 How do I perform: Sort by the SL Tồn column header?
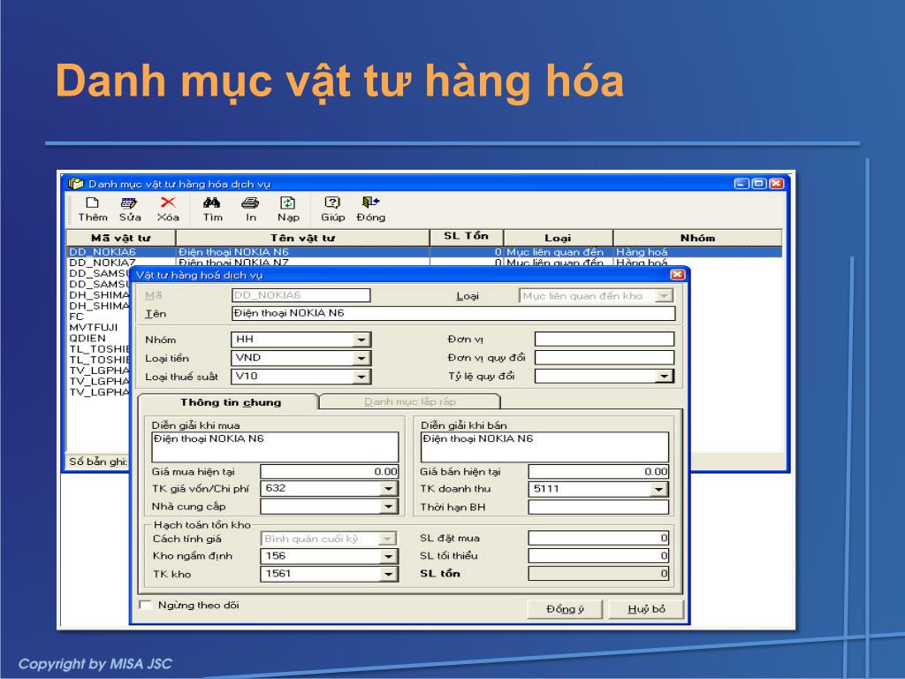coord(467,237)
